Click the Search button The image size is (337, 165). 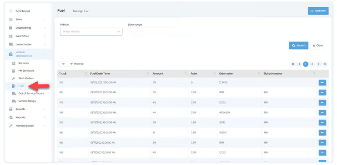coord(299,46)
